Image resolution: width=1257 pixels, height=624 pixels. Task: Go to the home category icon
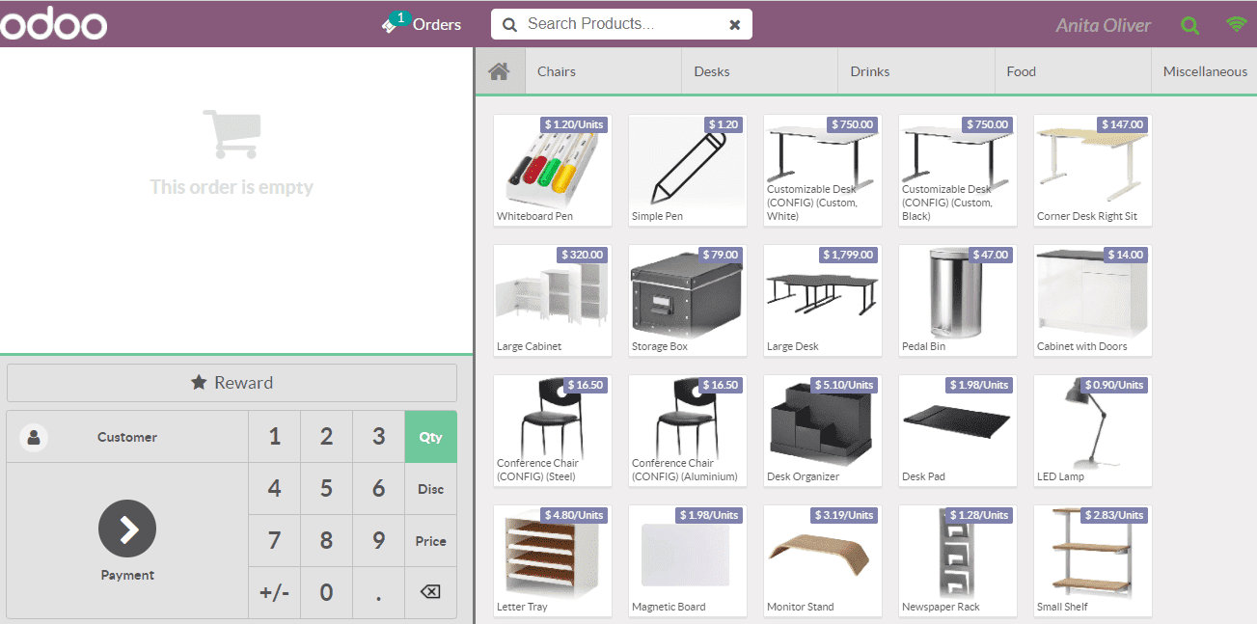pos(499,71)
